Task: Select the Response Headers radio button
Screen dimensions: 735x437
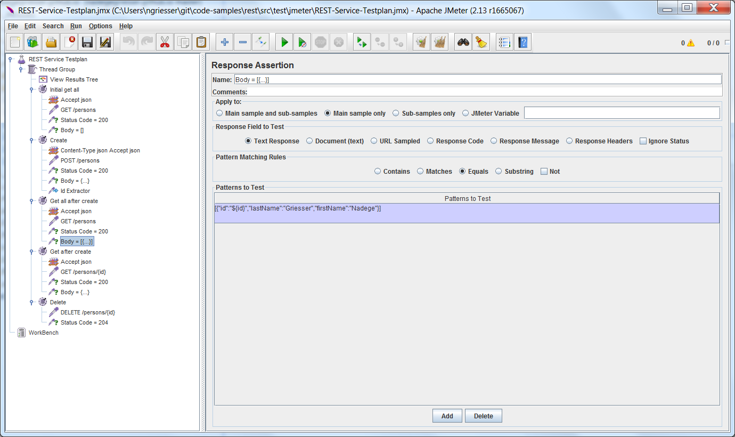Action: 599,141
